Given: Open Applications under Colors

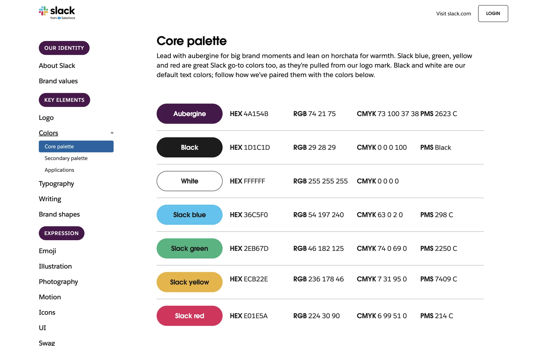Looking at the screenshot, I should [x=59, y=170].
